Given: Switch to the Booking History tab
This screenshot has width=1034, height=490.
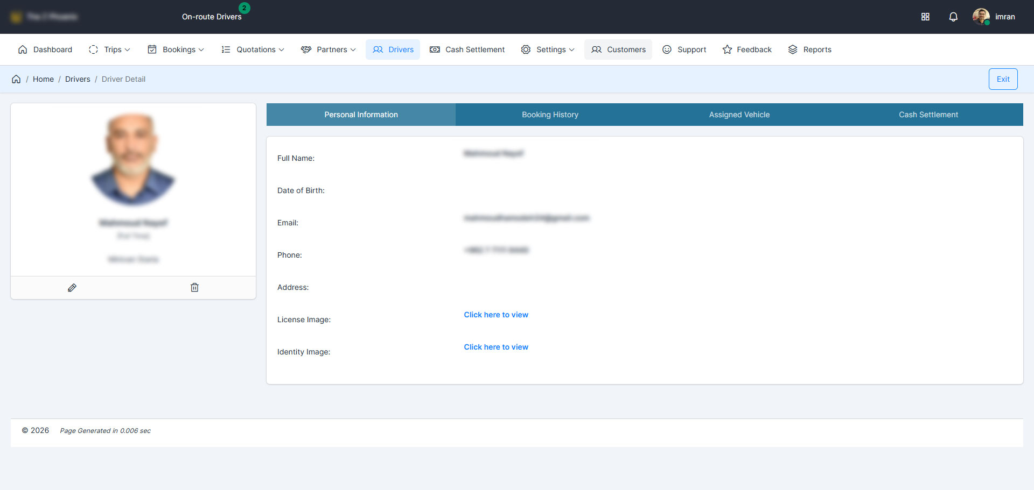Looking at the screenshot, I should click(550, 115).
